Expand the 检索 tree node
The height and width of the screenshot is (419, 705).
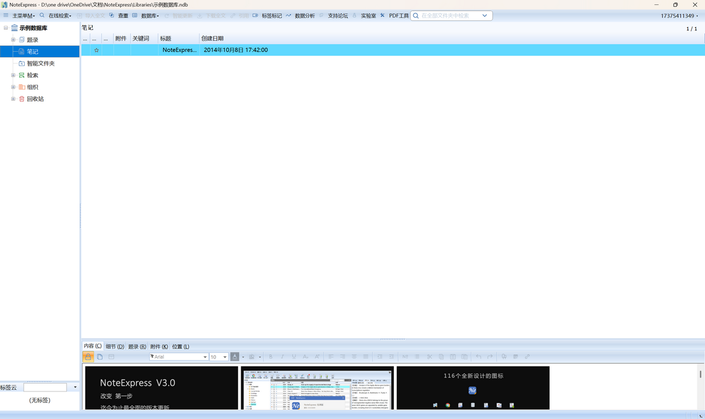click(x=13, y=75)
